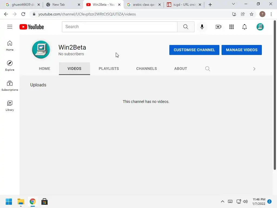View site info via lock icon
277x208 pixels.
34,14
